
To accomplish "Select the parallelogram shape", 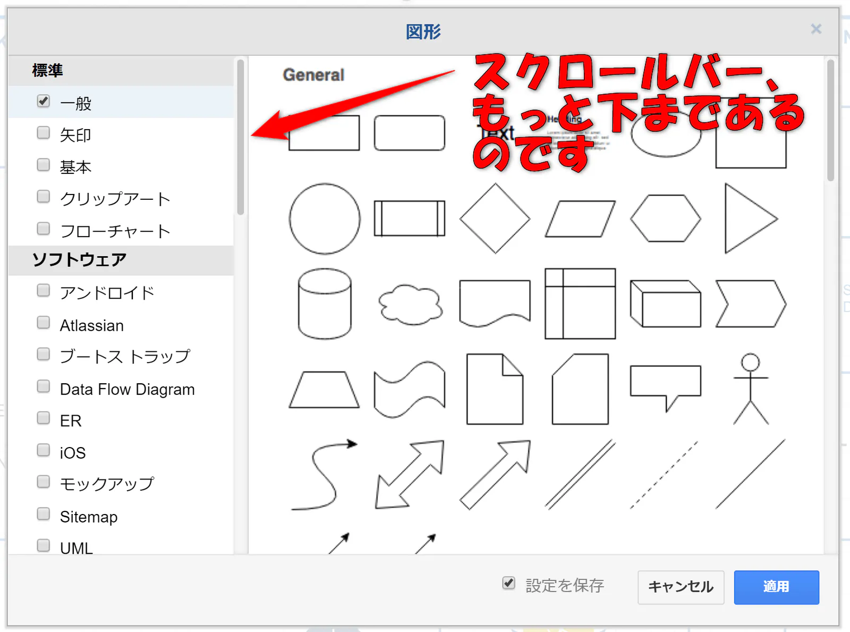I will [580, 218].
